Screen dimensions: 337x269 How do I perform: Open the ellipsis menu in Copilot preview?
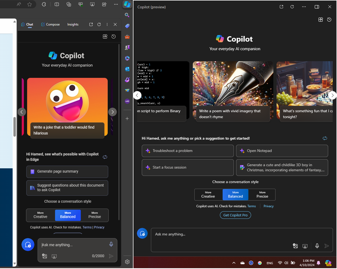click(304, 7)
